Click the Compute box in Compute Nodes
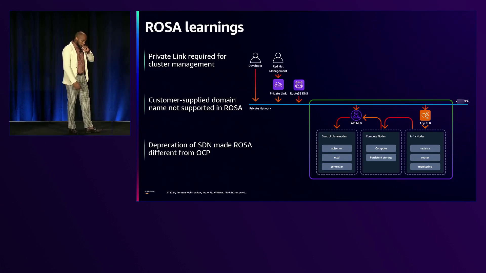Image resolution: width=486 pixels, height=273 pixels. click(x=381, y=148)
